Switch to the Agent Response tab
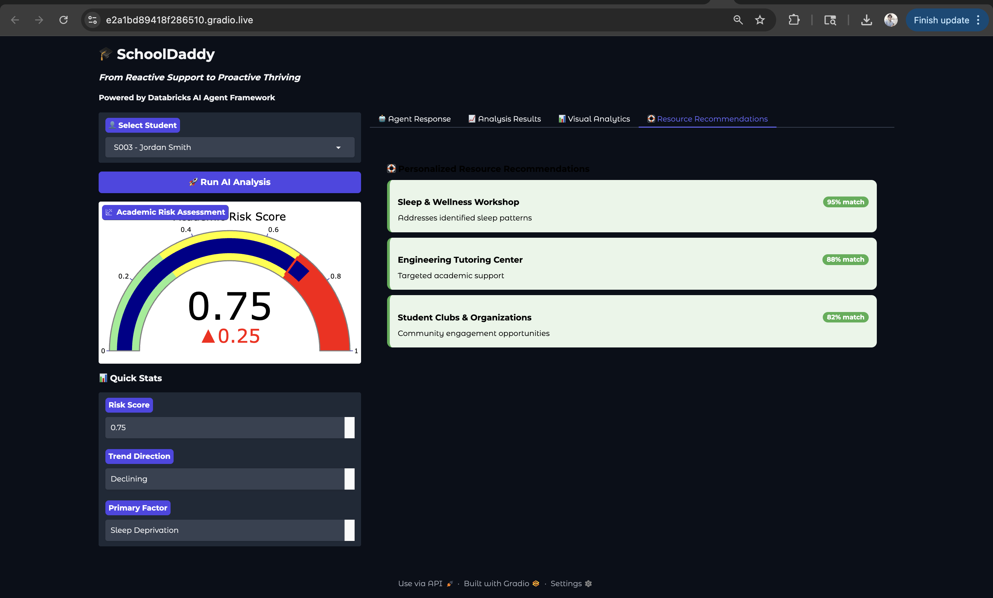This screenshot has height=598, width=993. (x=415, y=119)
